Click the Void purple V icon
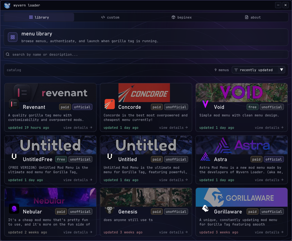Viewport: 292px width, 241px height. (205, 104)
